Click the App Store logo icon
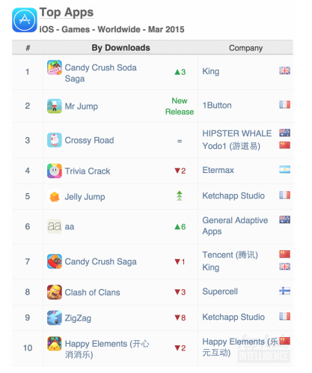 coord(25,20)
